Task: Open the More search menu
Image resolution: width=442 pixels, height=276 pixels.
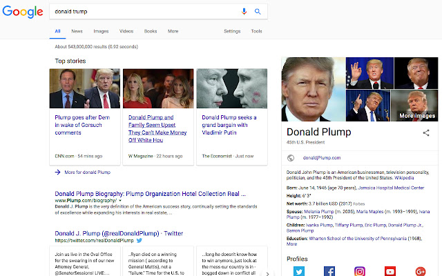Action: pos(173,31)
